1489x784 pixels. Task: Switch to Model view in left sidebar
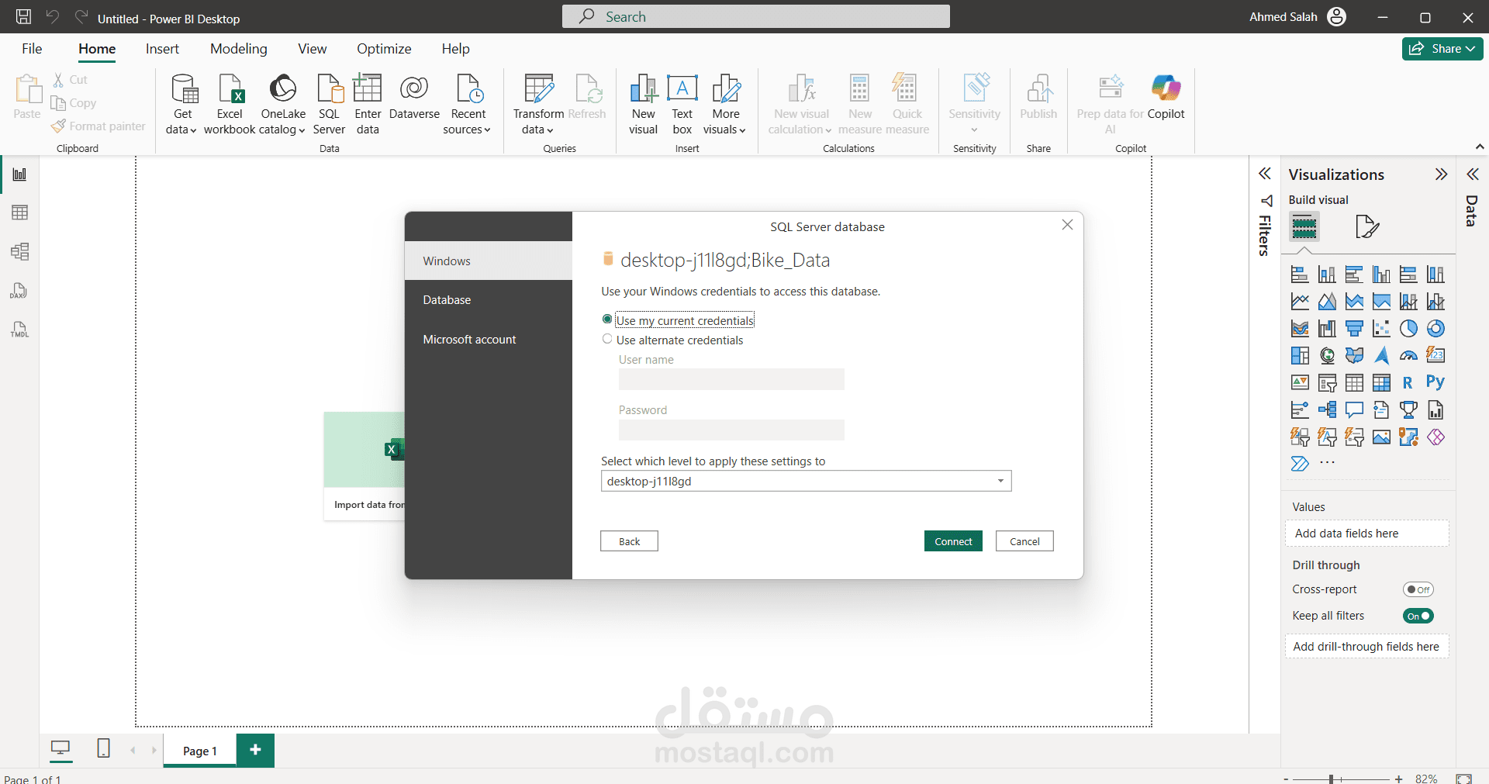tap(20, 251)
